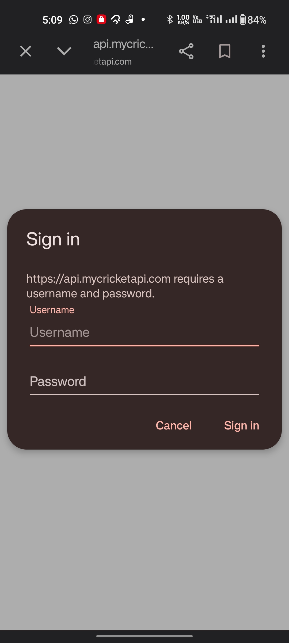Tap the Sign in dialog heading
This screenshot has height=643, width=289.
pyautogui.click(x=53, y=240)
